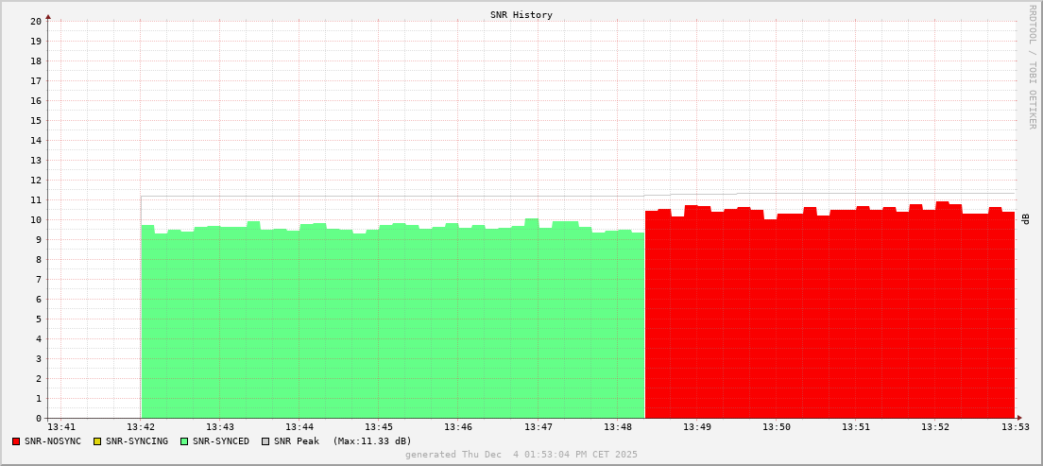The image size is (1043, 466).
Task: Click the 13:48 time axis label
Action: (x=617, y=428)
